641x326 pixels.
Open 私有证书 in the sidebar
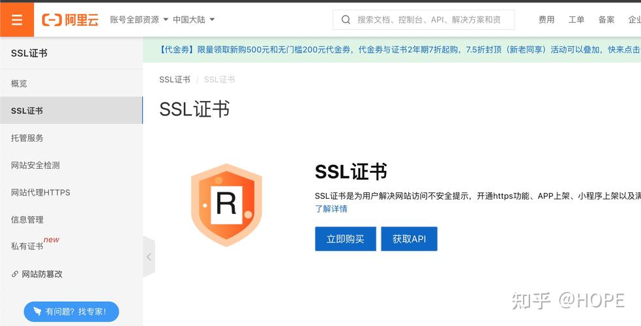pyautogui.click(x=71, y=246)
